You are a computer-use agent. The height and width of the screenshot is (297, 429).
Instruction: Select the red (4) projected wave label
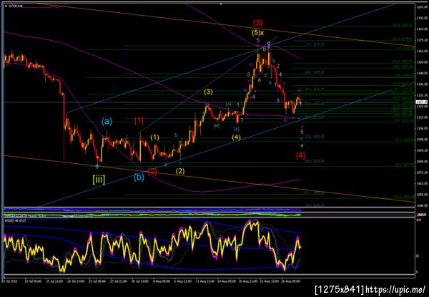[x=300, y=155]
